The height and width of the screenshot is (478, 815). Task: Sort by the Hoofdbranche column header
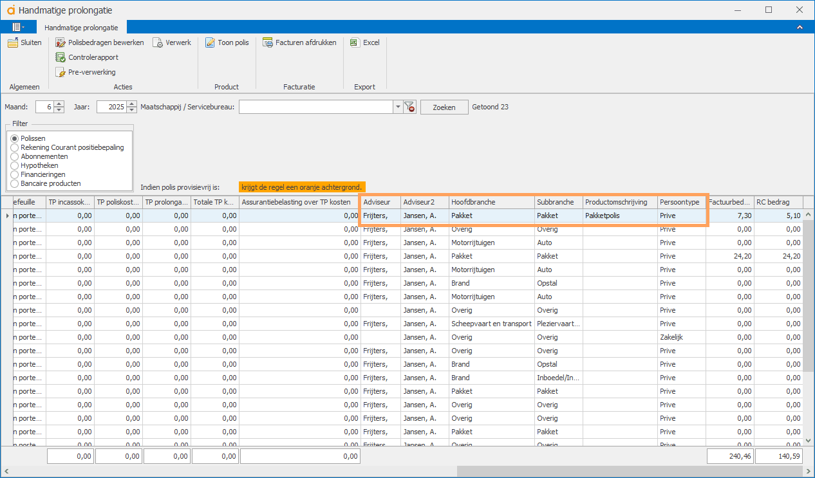pyautogui.click(x=492, y=202)
